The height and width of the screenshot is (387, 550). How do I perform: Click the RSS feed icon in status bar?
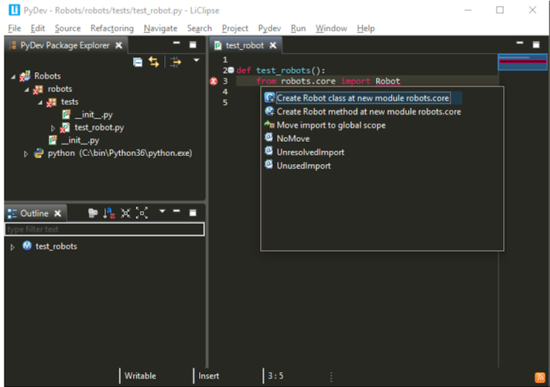[x=540, y=377]
